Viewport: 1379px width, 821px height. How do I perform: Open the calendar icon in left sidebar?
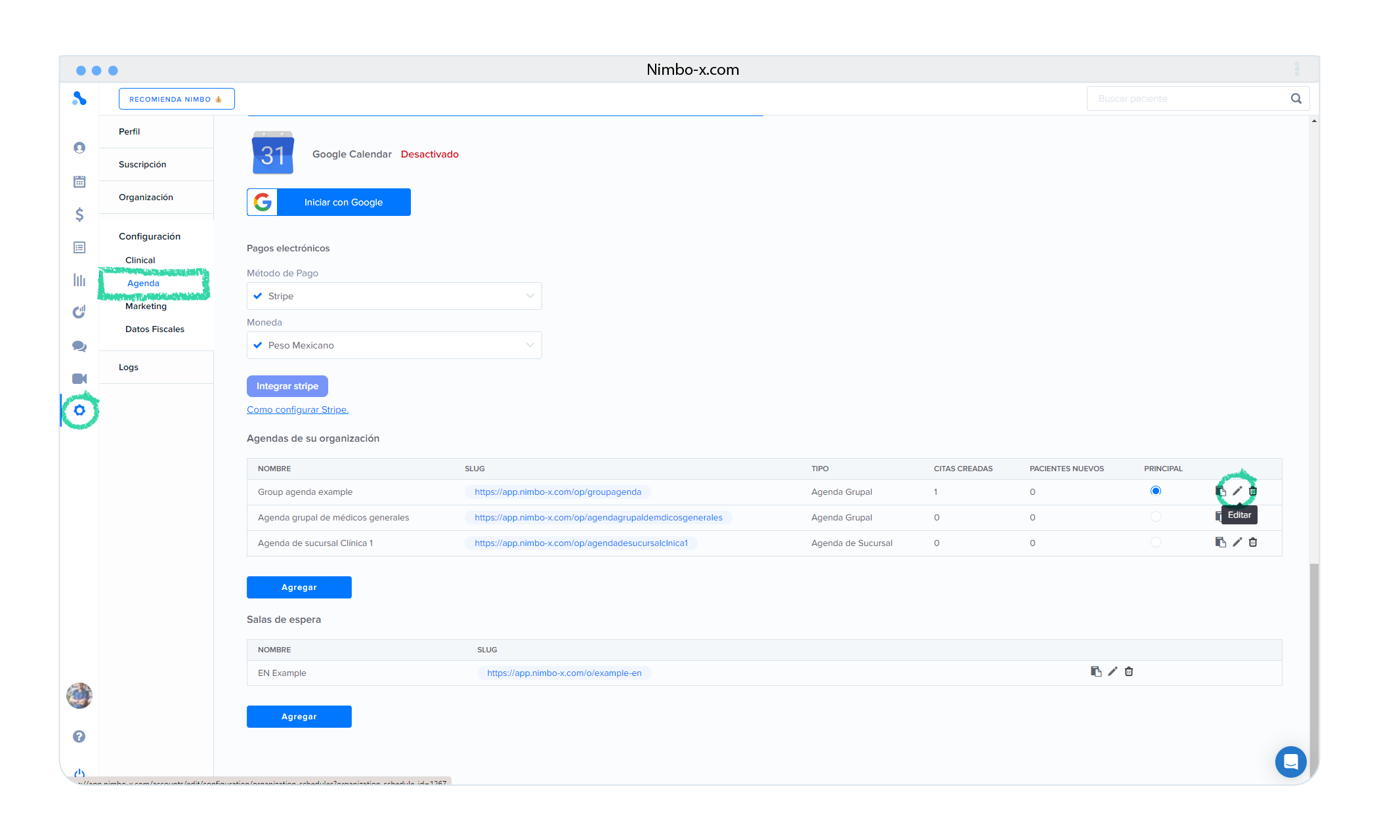(x=79, y=182)
